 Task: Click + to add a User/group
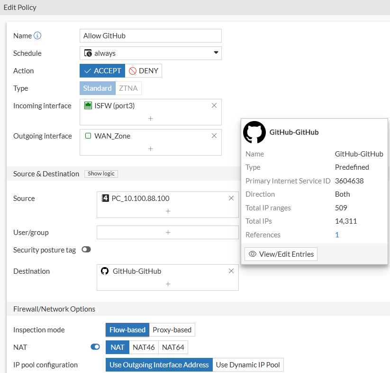(167, 232)
